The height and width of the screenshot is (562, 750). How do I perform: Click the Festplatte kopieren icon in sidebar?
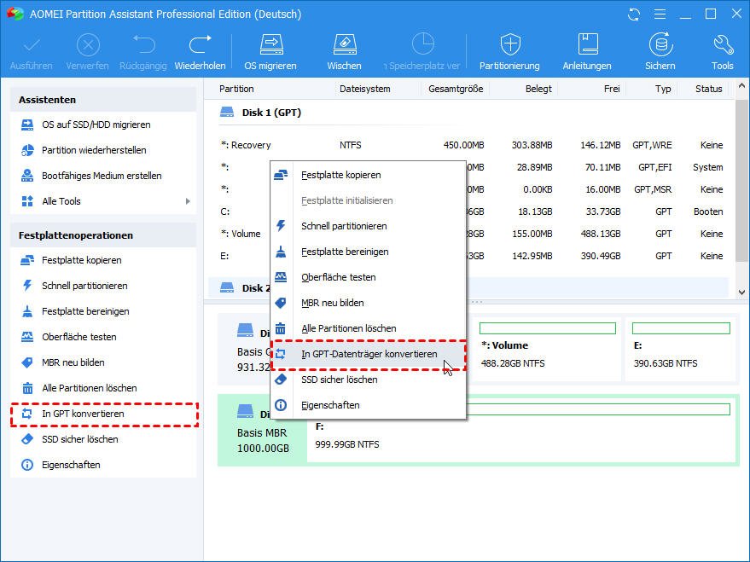(x=27, y=260)
